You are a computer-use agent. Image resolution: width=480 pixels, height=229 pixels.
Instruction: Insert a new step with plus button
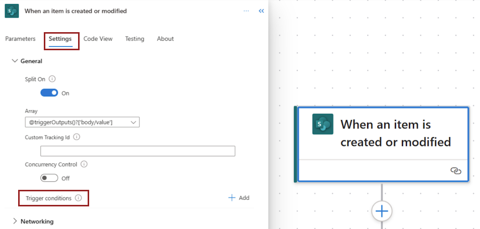click(382, 211)
